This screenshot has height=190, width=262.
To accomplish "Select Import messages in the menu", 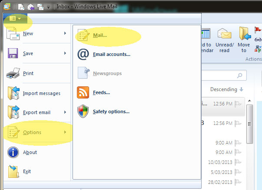I will point(37,93).
